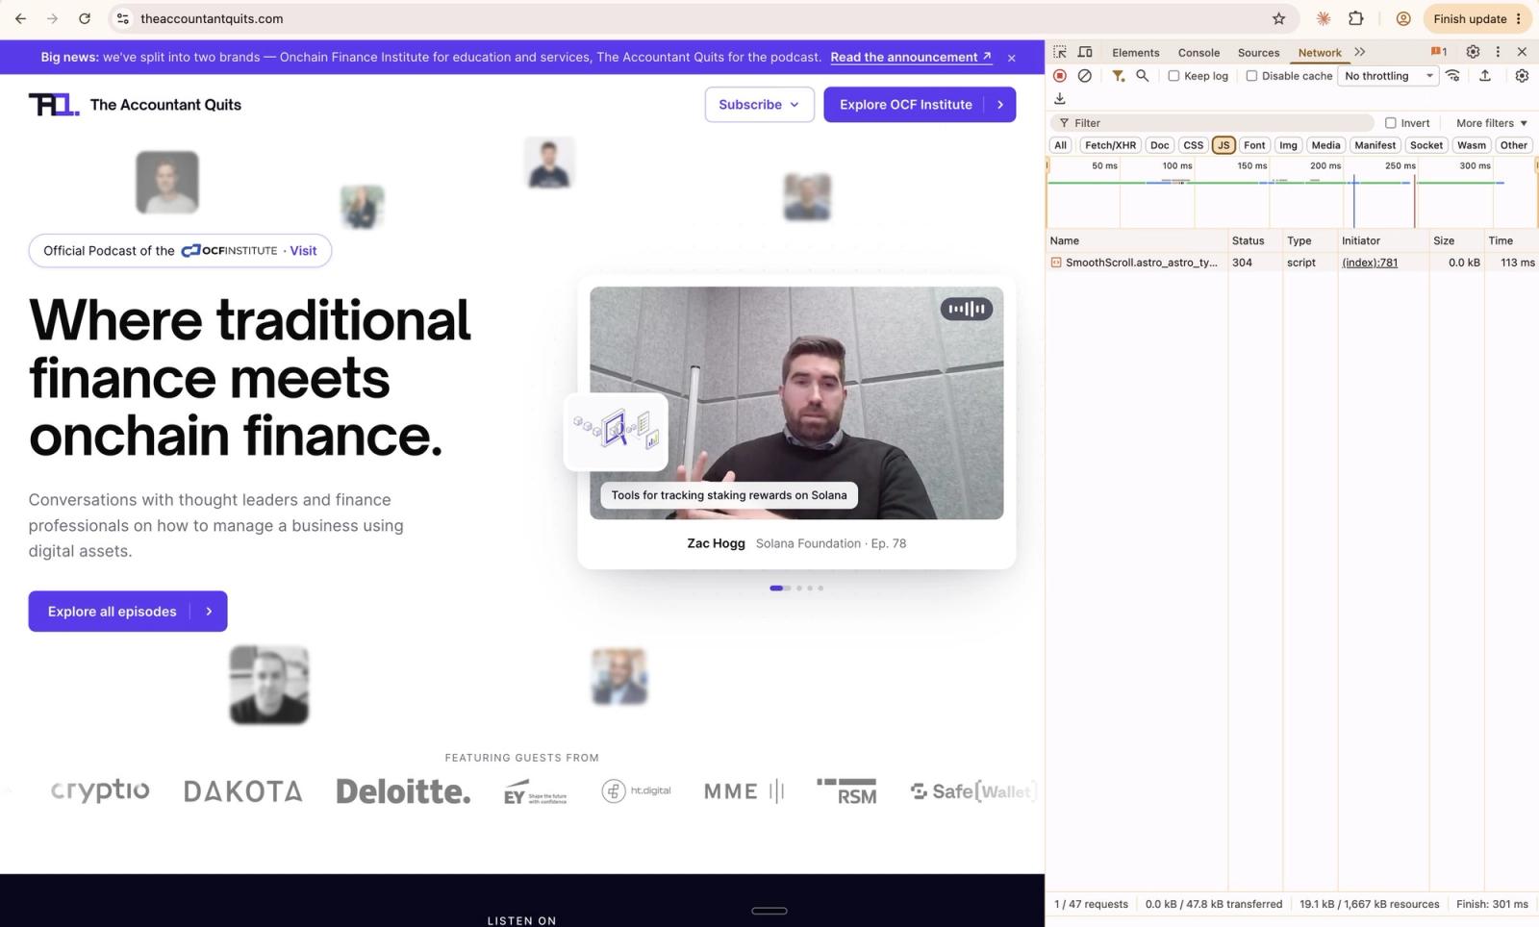Show more DevTools tabs with the chevrons

pos(1360,52)
